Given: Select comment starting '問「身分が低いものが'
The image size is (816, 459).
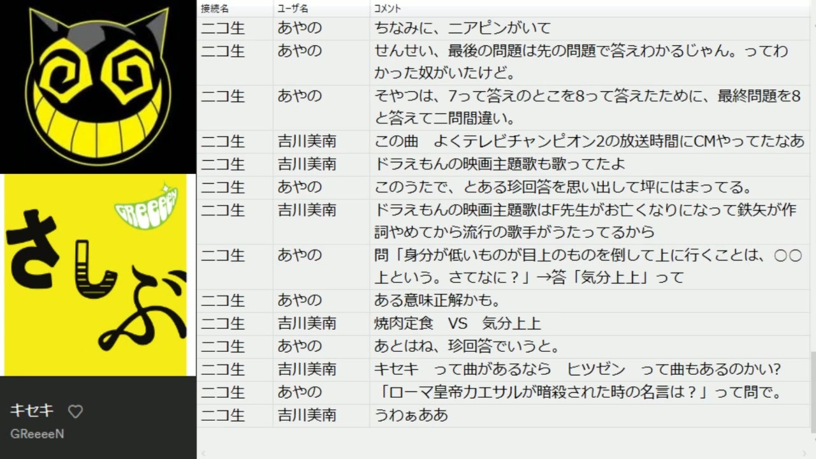Looking at the screenshot, I should pos(588,267).
